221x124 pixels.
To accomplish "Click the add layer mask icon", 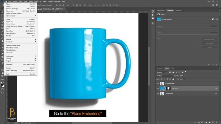I will pos(202,123).
